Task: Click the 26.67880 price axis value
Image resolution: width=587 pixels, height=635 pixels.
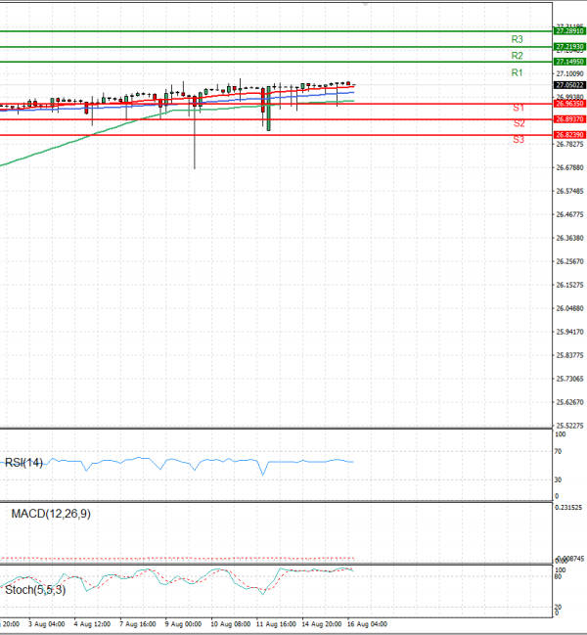Action: (x=570, y=167)
